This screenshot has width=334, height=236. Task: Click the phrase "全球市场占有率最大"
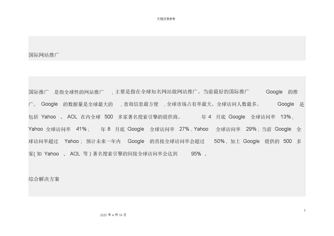pos(189,104)
